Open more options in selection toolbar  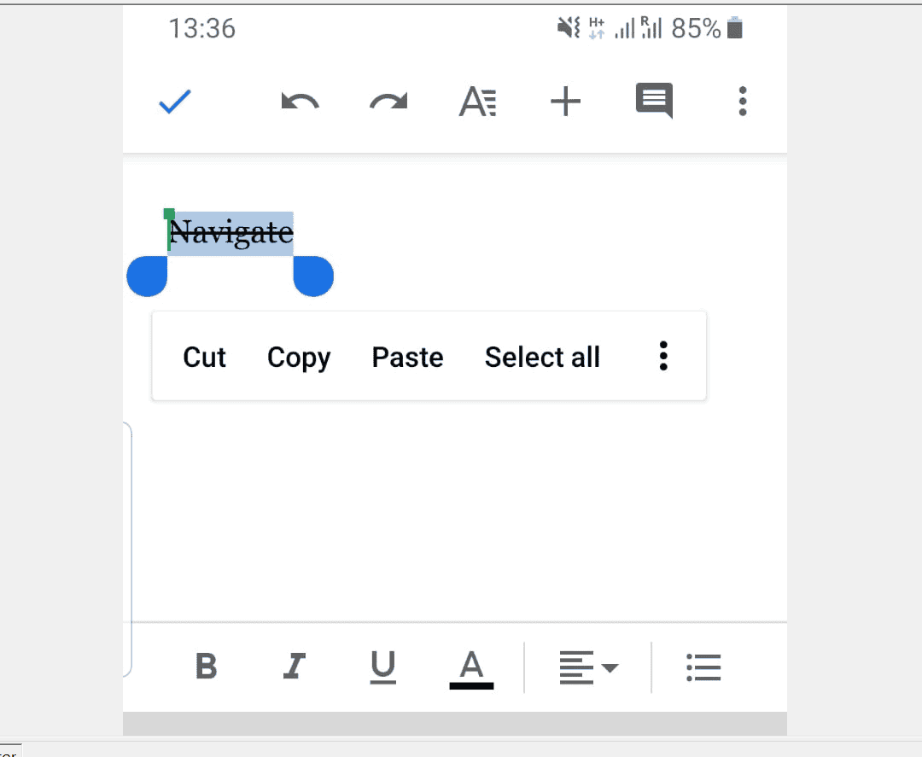tap(663, 356)
